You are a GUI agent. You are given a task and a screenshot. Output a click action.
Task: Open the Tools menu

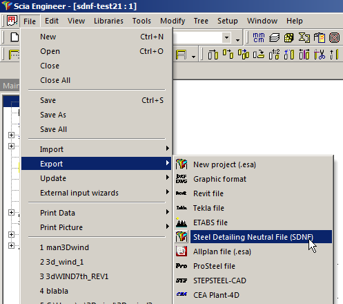tap(141, 21)
